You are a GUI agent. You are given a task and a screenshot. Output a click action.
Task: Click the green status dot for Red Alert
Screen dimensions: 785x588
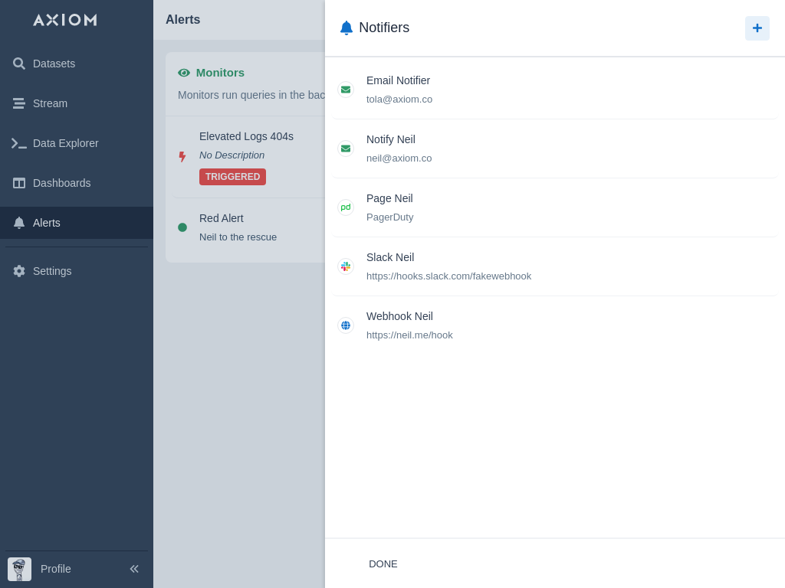click(x=182, y=227)
